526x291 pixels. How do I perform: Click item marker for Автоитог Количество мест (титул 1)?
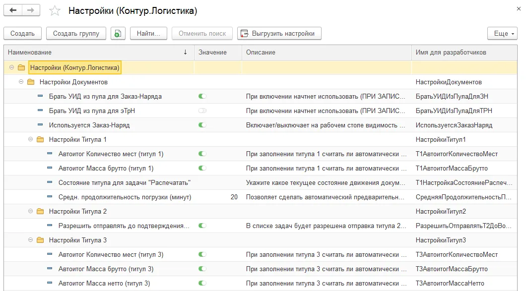point(50,154)
